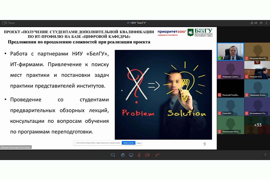270x180 pixels.
Task: Open help question mark icon
Action: click(x=265, y=155)
